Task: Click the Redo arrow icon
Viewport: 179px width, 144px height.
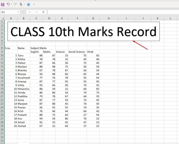Action: (15, 4)
